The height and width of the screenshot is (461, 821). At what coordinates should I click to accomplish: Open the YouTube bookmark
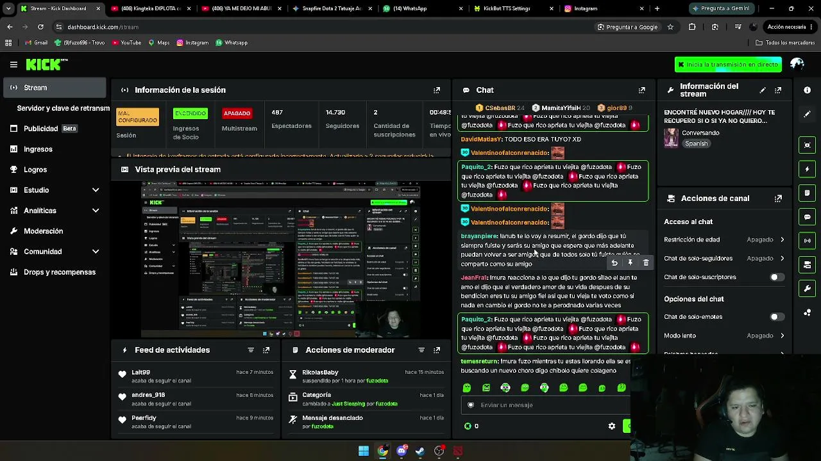[126, 43]
